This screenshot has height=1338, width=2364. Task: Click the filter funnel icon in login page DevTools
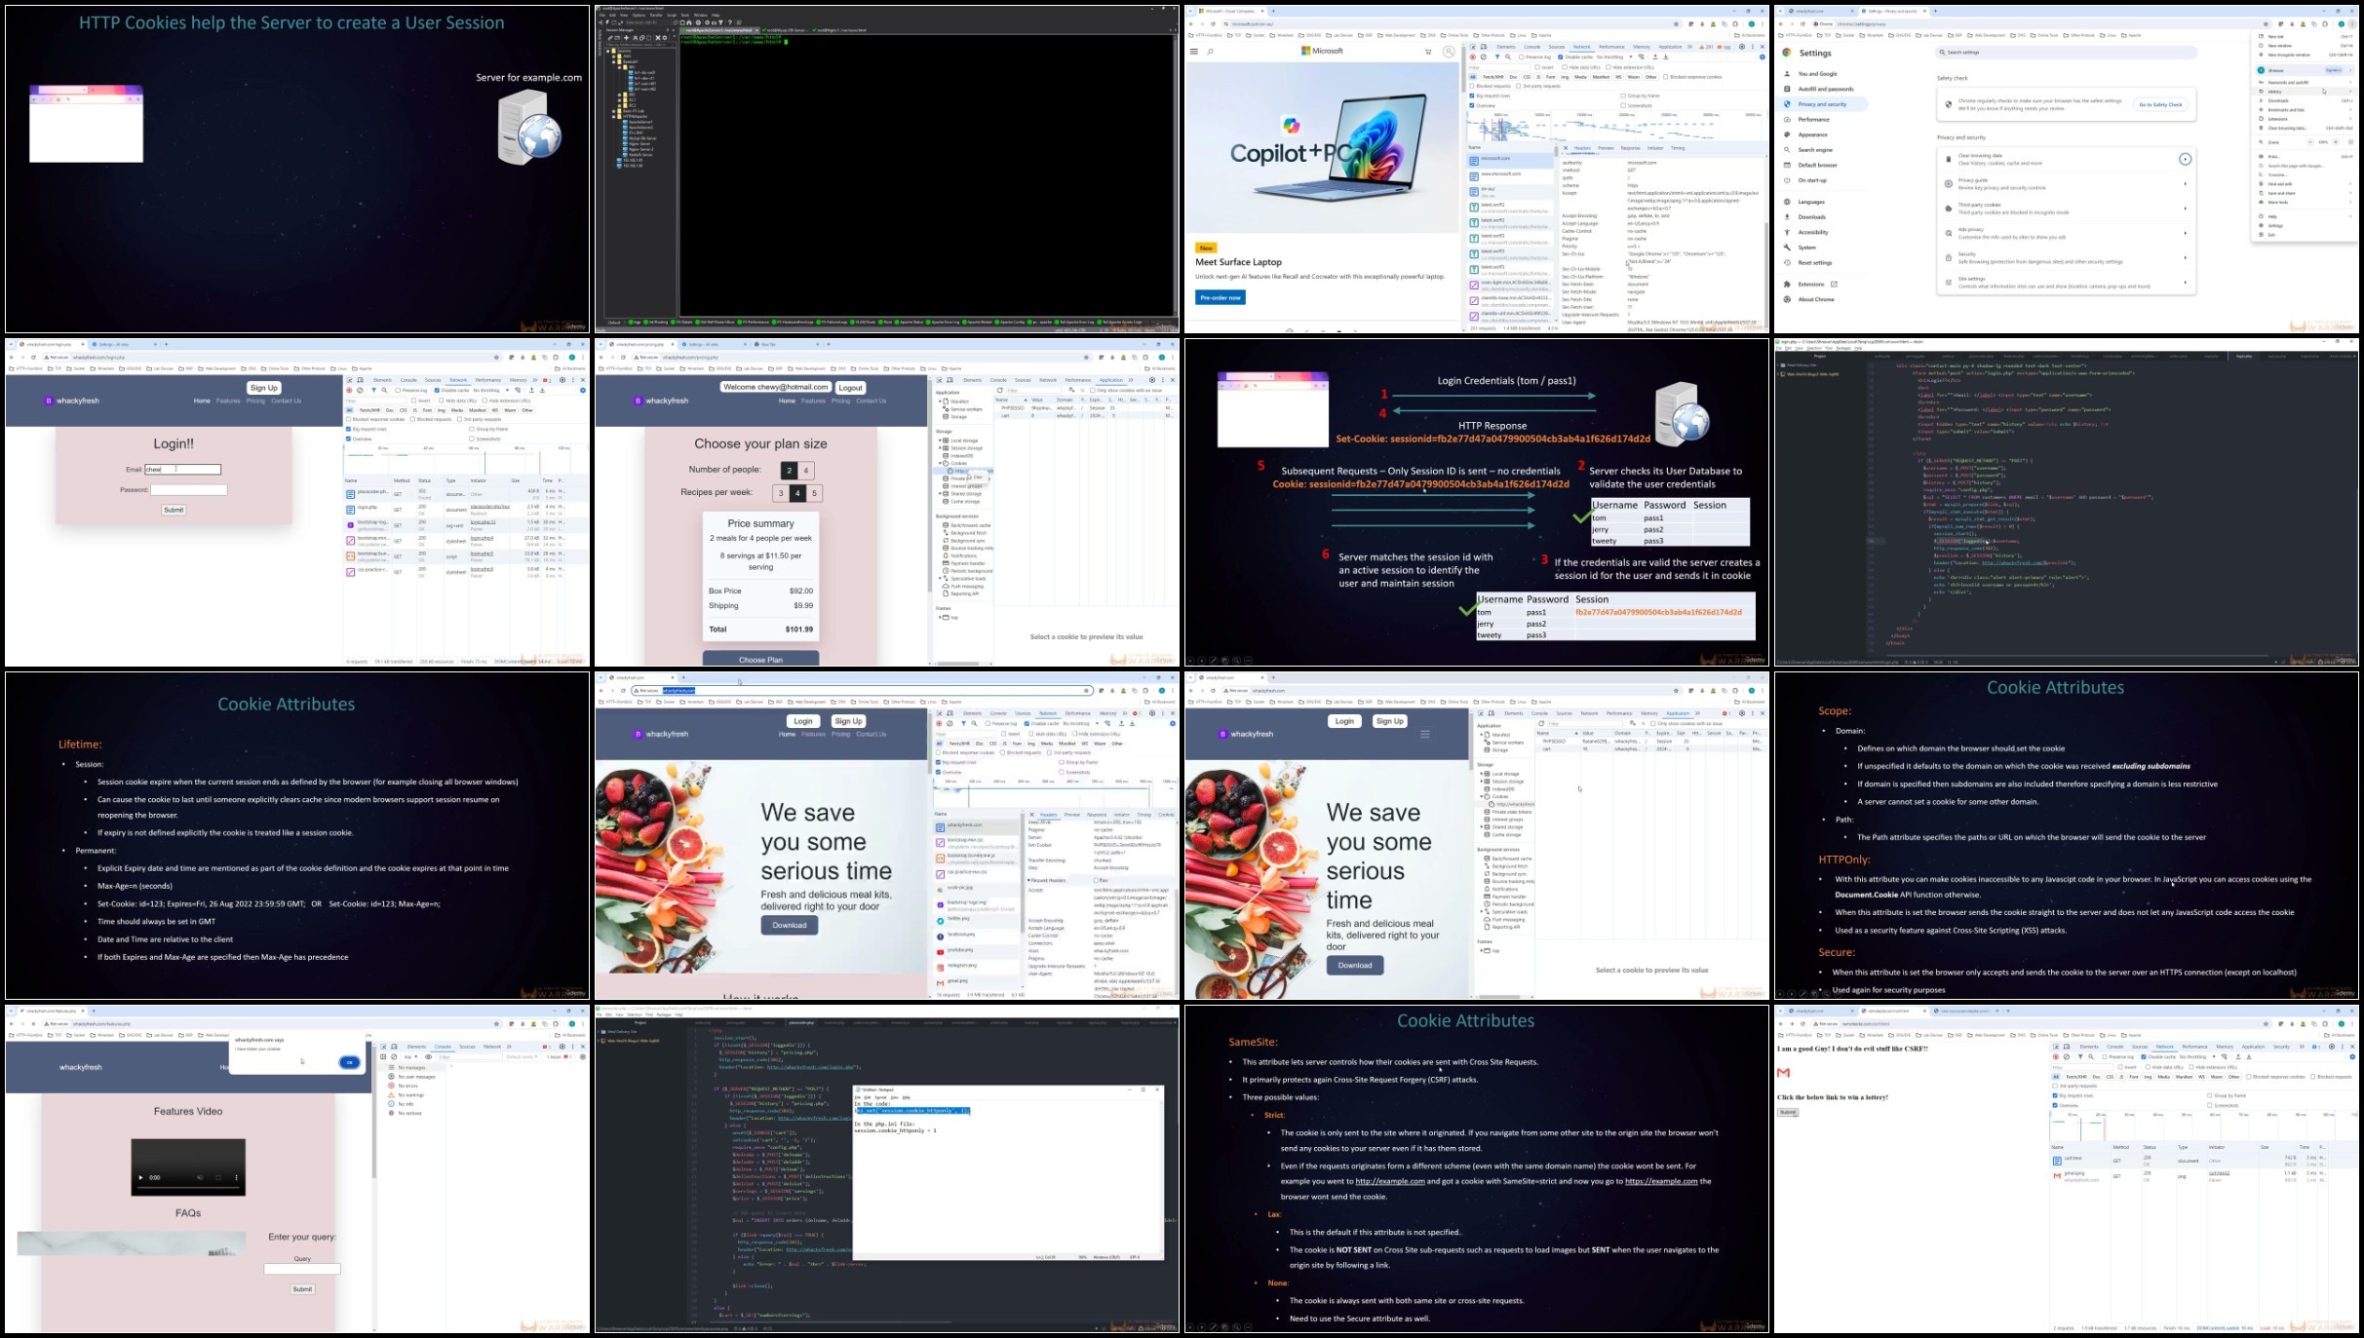point(373,390)
